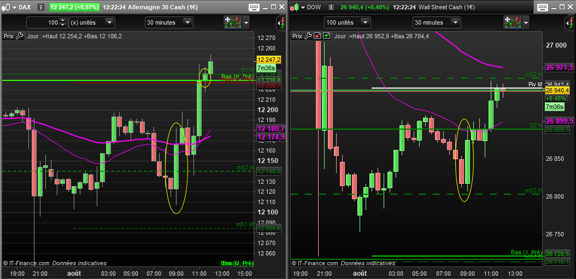Increase the DAX quantity stepper from 100
Image resolution: width=576 pixels, height=279 pixels.
point(62,20)
